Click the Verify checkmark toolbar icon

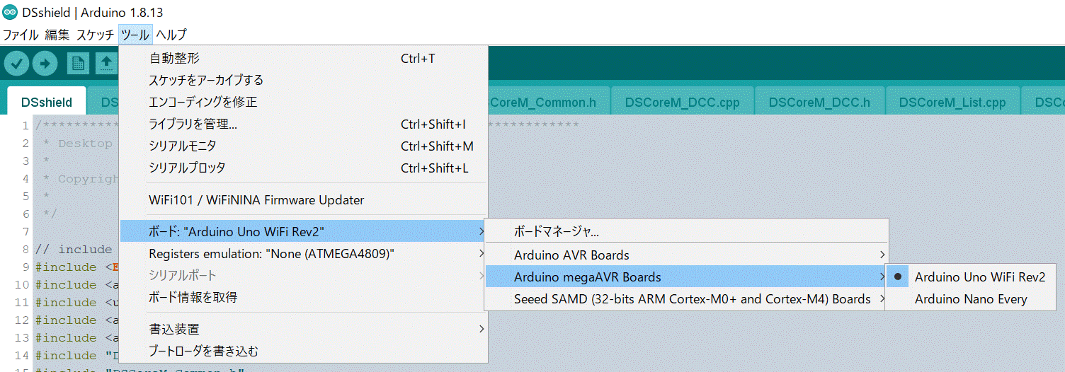16,63
